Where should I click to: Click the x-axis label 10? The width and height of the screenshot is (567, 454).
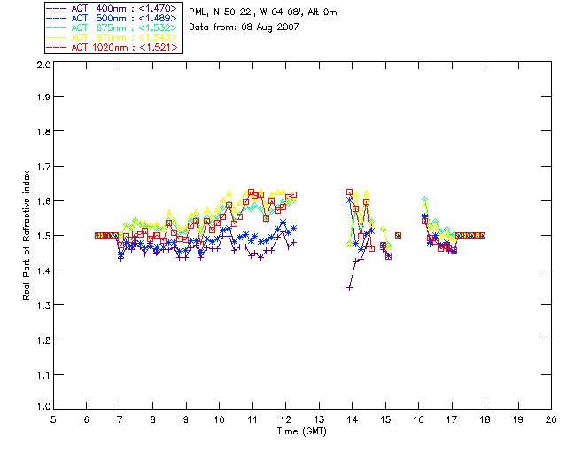click(219, 419)
